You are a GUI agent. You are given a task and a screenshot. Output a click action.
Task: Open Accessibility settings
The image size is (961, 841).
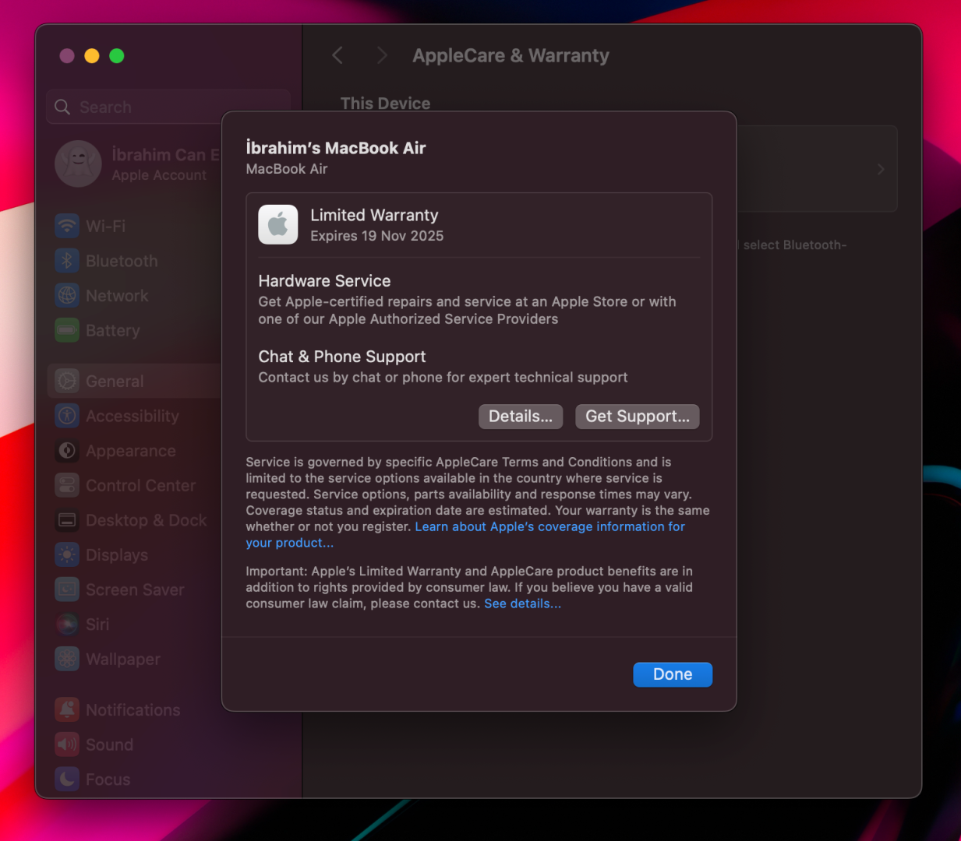(132, 416)
